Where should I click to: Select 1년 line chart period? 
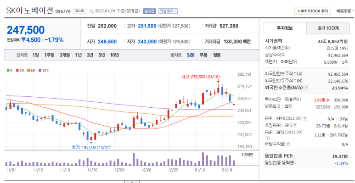pos(78,55)
